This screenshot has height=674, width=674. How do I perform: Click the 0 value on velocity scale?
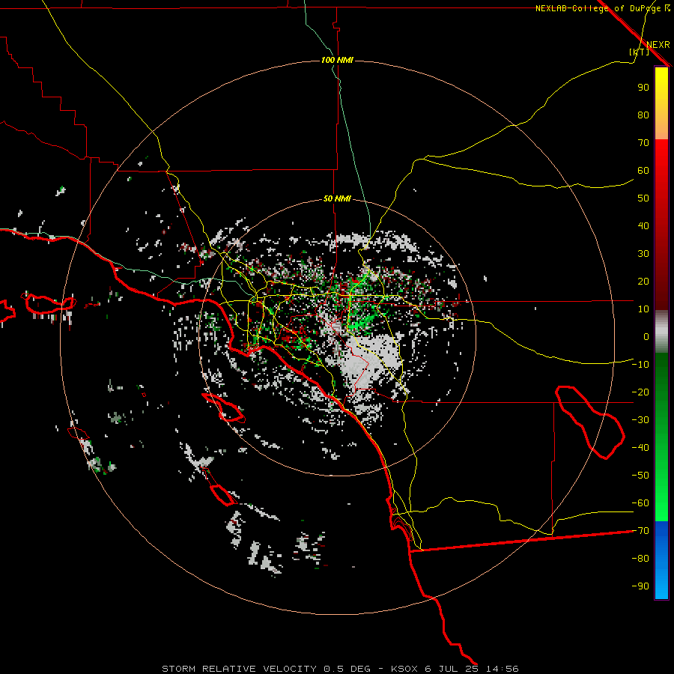646,337
